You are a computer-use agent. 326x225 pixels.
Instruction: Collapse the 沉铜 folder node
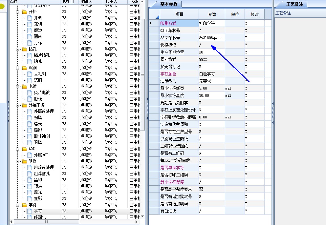coord(18,68)
